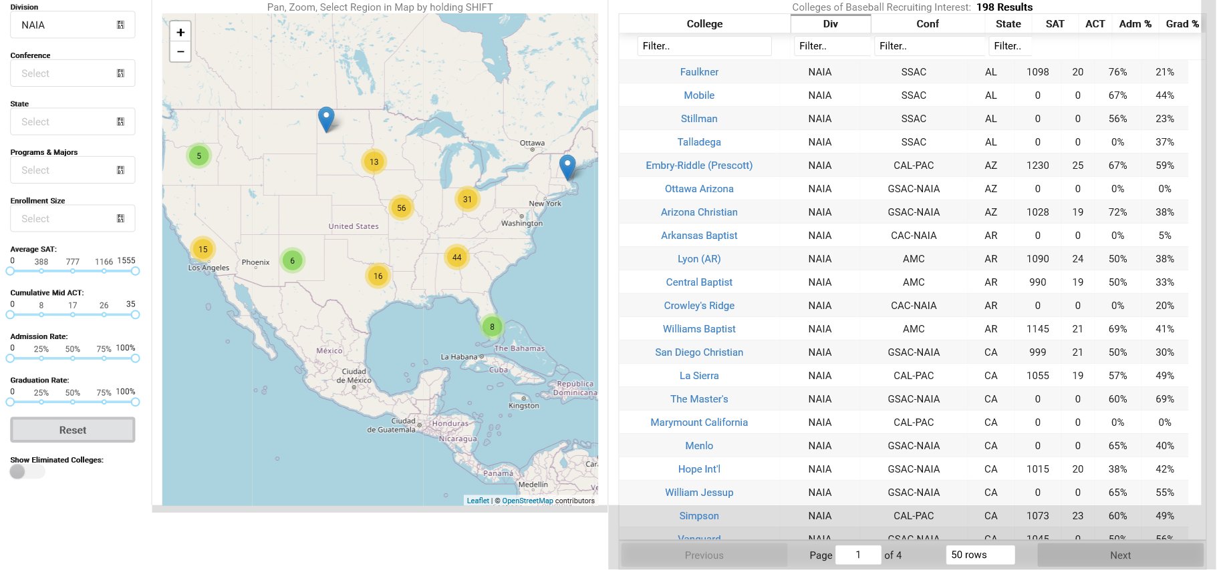Open the Williams Baptist link
The image size is (1217, 570).
pyautogui.click(x=699, y=329)
